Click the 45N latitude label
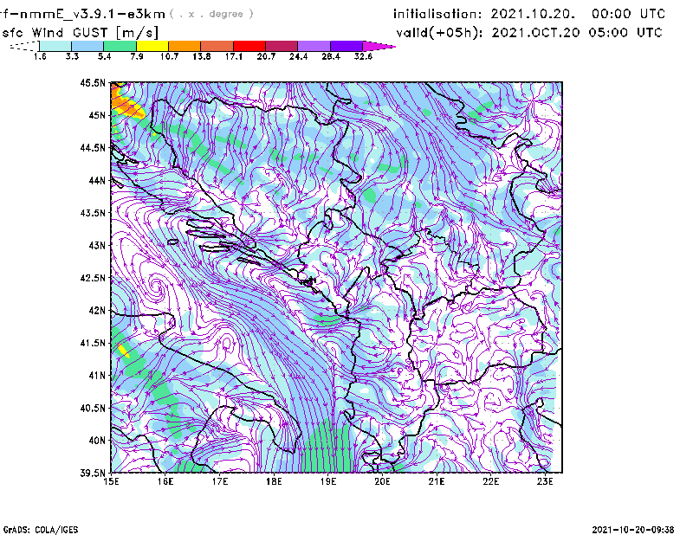Image resolution: width=693 pixels, height=535 pixels. point(97,115)
